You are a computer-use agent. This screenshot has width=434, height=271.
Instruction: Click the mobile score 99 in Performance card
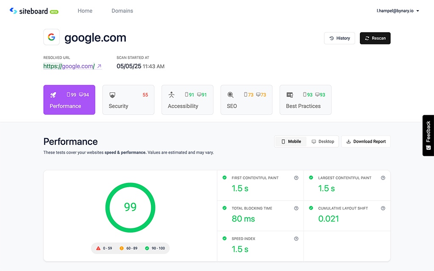tap(71, 94)
